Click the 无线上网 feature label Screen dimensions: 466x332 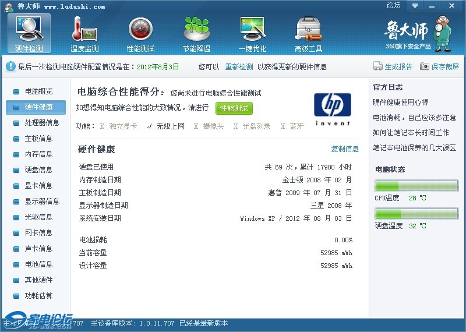tap(170, 126)
